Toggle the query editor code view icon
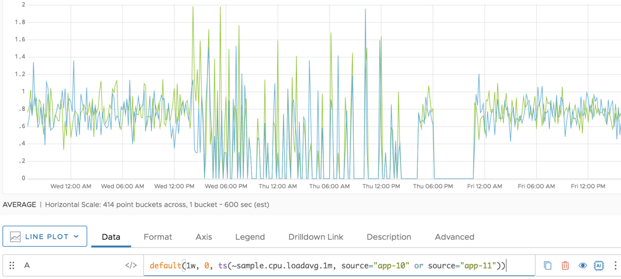The image size is (621, 279). coord(131,266)
